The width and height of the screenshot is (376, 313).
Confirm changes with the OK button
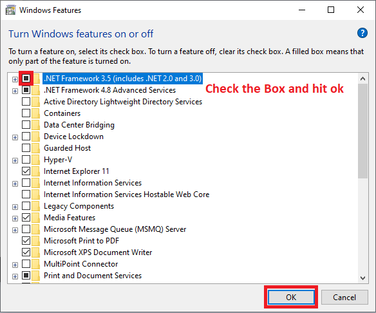pyautogui.click(x=291, y=297)
